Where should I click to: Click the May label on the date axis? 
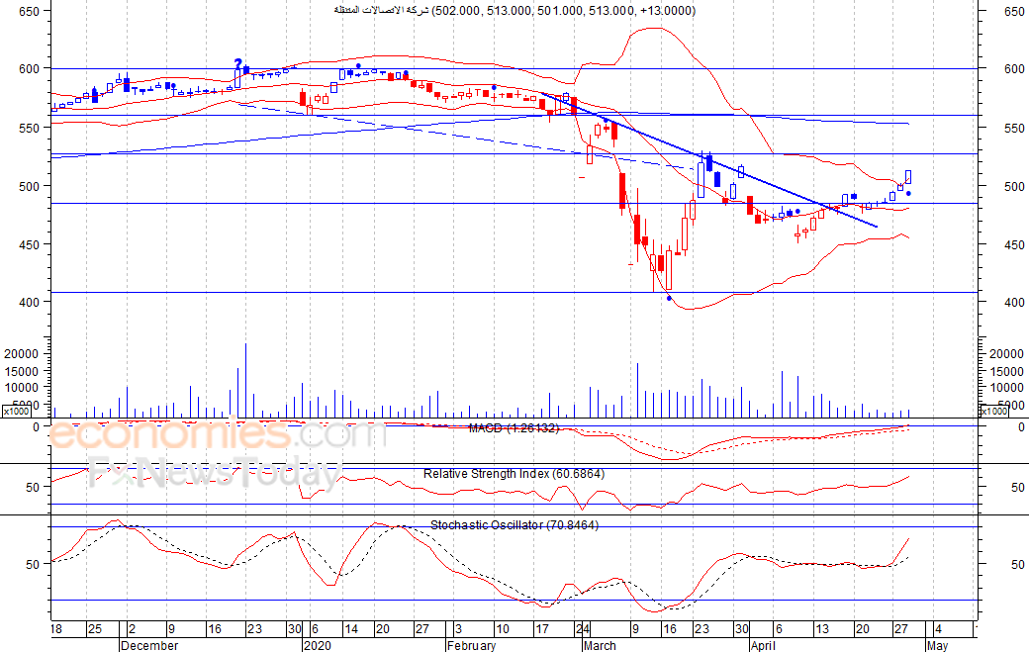[x=937, y=645]
